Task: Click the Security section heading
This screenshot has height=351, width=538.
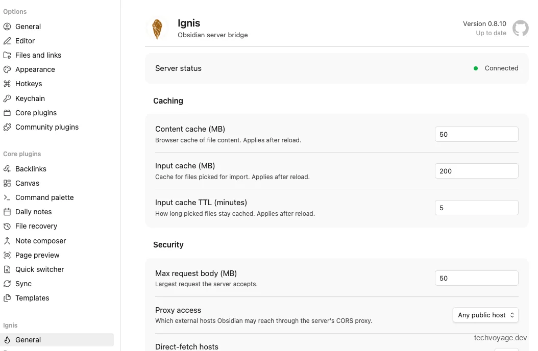Action: (x=168, y=245)
